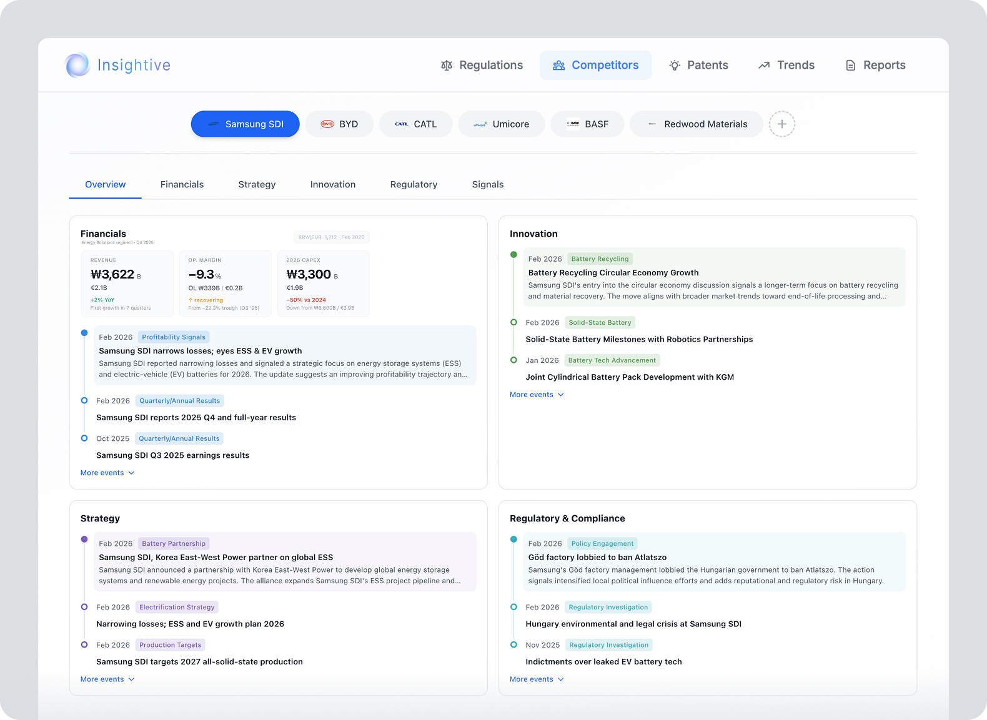Click the Solid-State Battery tag
Viewport: 987px width, 720px height.
[x=600, y=323]
